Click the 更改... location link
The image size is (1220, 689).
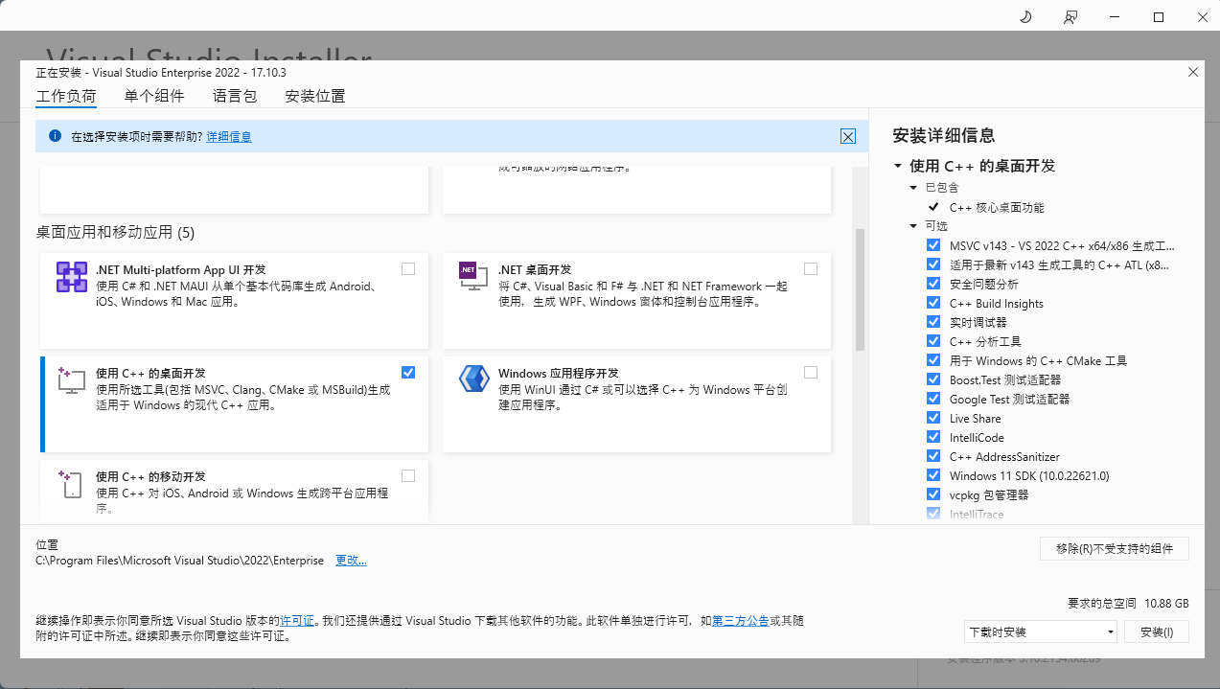351,561
